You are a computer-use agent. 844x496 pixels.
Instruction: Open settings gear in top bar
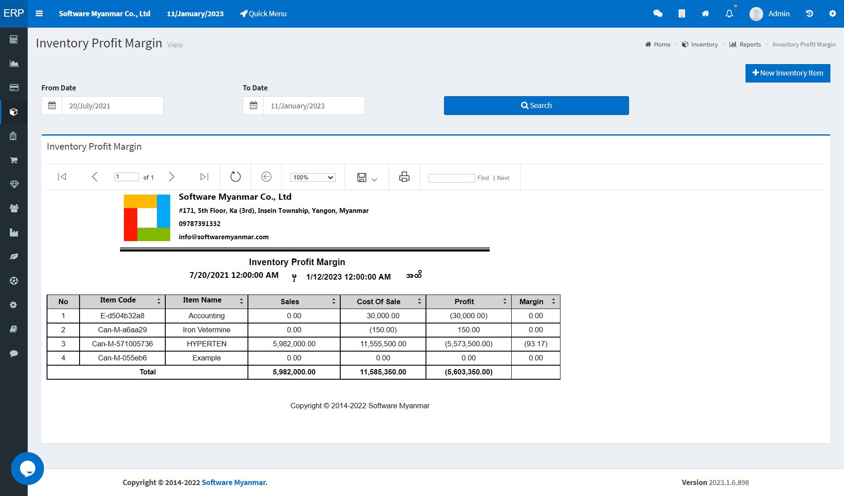833,14
